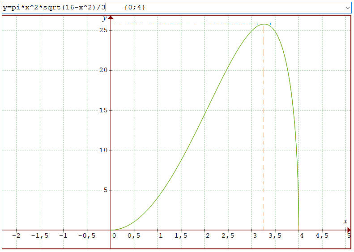Click the 4 tick label on x-axis

click(x=302, y=235)
